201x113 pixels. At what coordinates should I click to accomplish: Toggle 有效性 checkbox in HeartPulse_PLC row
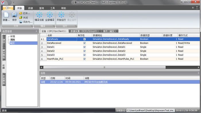click(84, 59)
